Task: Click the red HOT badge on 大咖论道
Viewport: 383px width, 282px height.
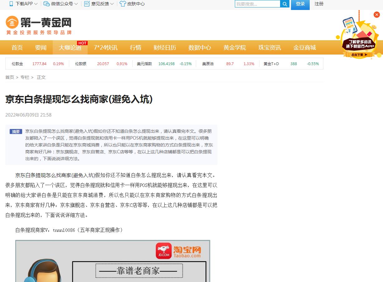Action: [82, 43]
